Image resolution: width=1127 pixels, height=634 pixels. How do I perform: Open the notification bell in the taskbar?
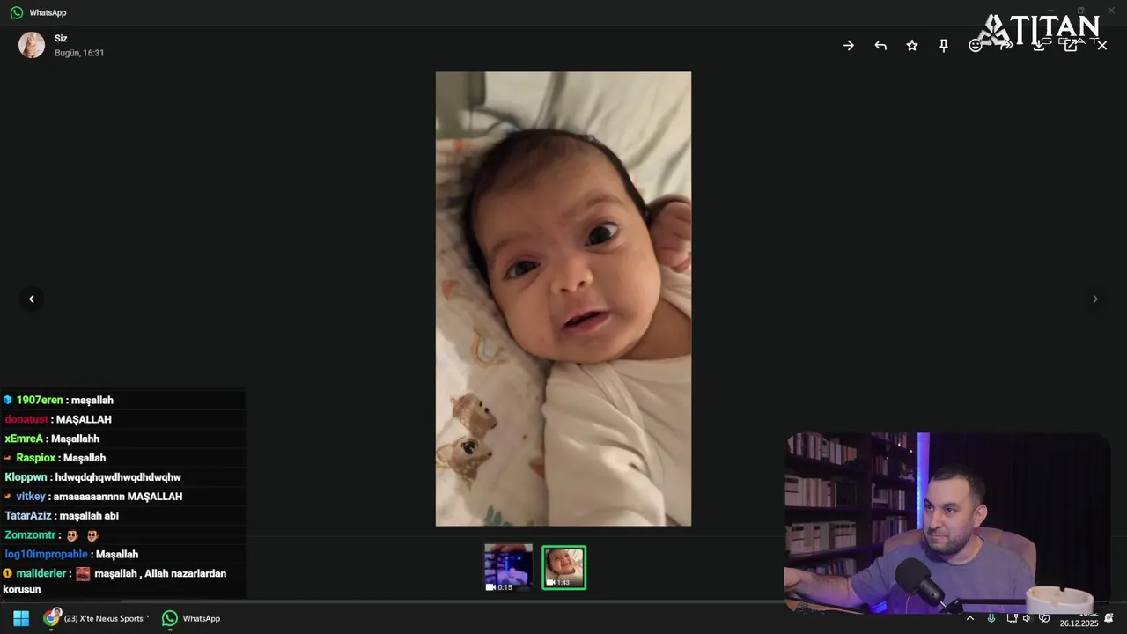1109,618
